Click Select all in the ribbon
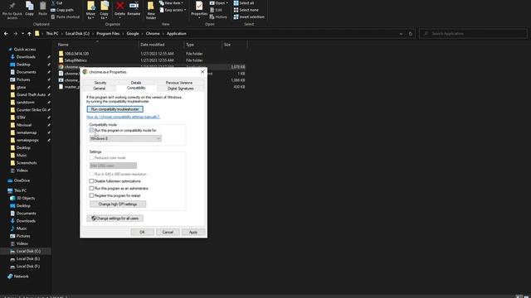Screen dimensions: 531x298 (x=244, y=3)
